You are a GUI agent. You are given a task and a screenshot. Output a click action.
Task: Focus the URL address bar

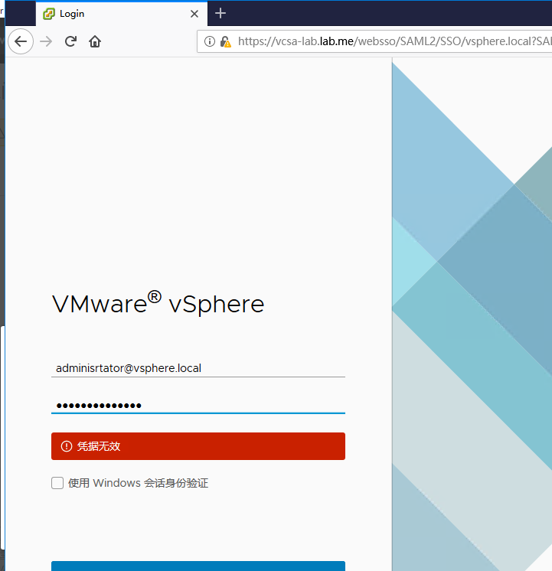[x=374, y=41]
